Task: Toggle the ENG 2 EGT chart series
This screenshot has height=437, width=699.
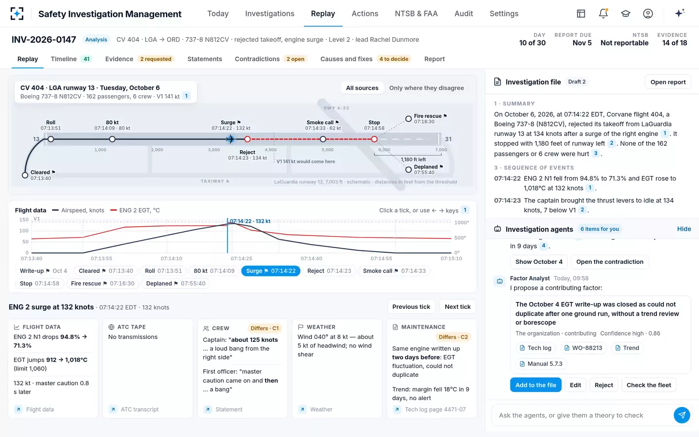Action: pos(135,210)
